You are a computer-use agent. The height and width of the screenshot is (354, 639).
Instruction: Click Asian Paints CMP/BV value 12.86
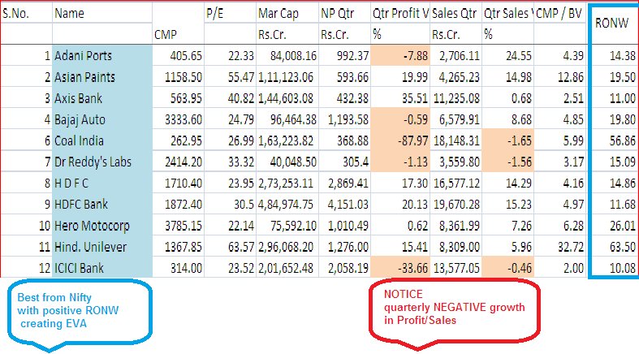(559, 76)
